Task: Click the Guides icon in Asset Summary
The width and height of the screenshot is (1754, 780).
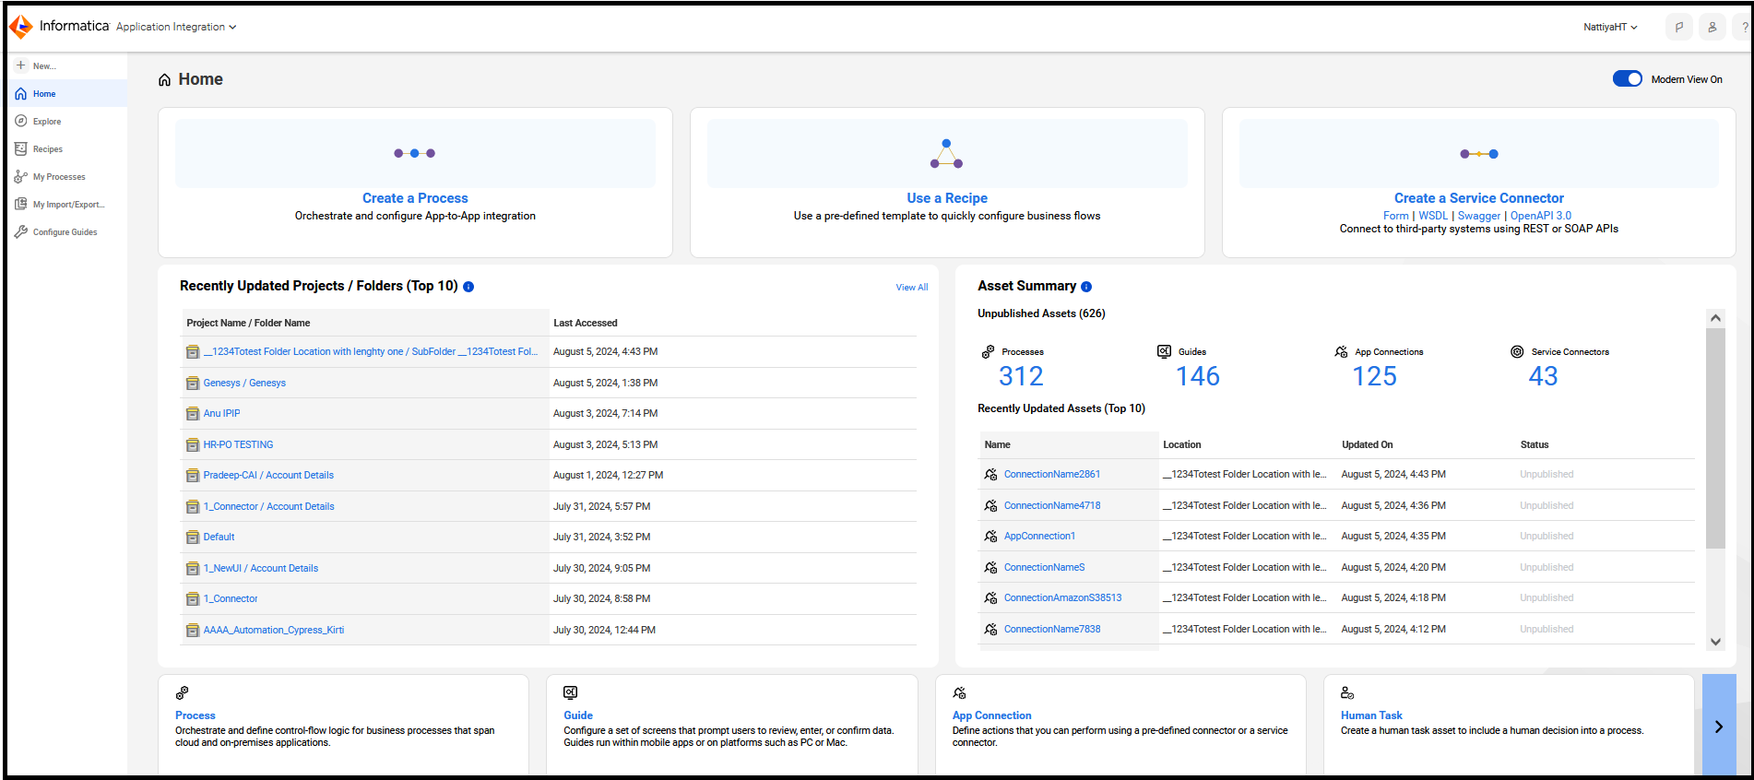Action: pyautogui.click(x=1164, y=351)
